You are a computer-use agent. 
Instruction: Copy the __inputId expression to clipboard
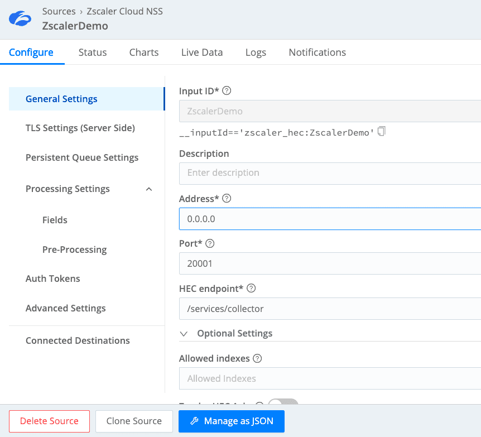pos(382,132)
